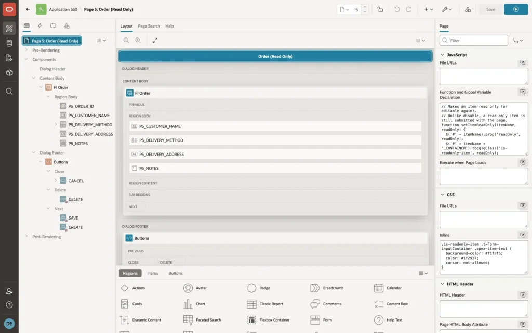
Task: Switch to Shared Components tree tab
Action: [x=66, y=26]
